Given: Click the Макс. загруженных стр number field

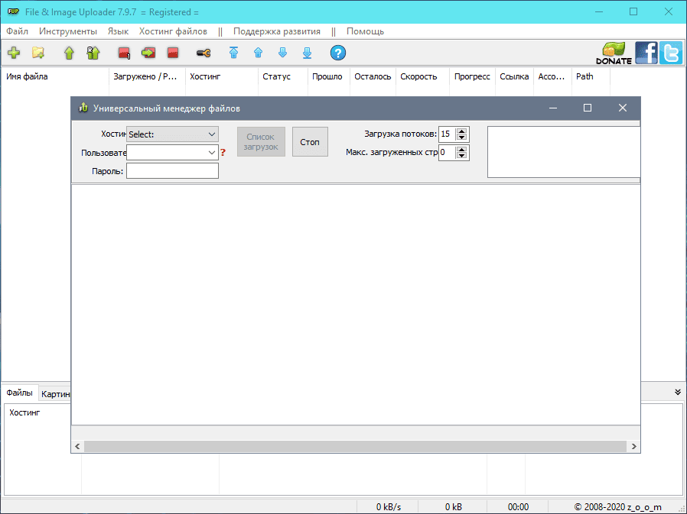Looking at the screenshot, I should 448,153.
